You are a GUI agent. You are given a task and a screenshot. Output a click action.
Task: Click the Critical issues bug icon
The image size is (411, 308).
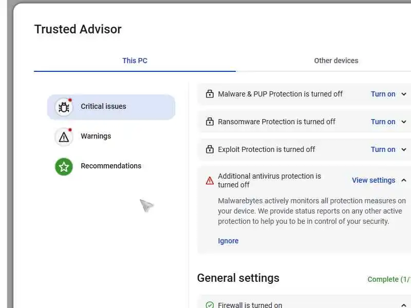[64, 107]
